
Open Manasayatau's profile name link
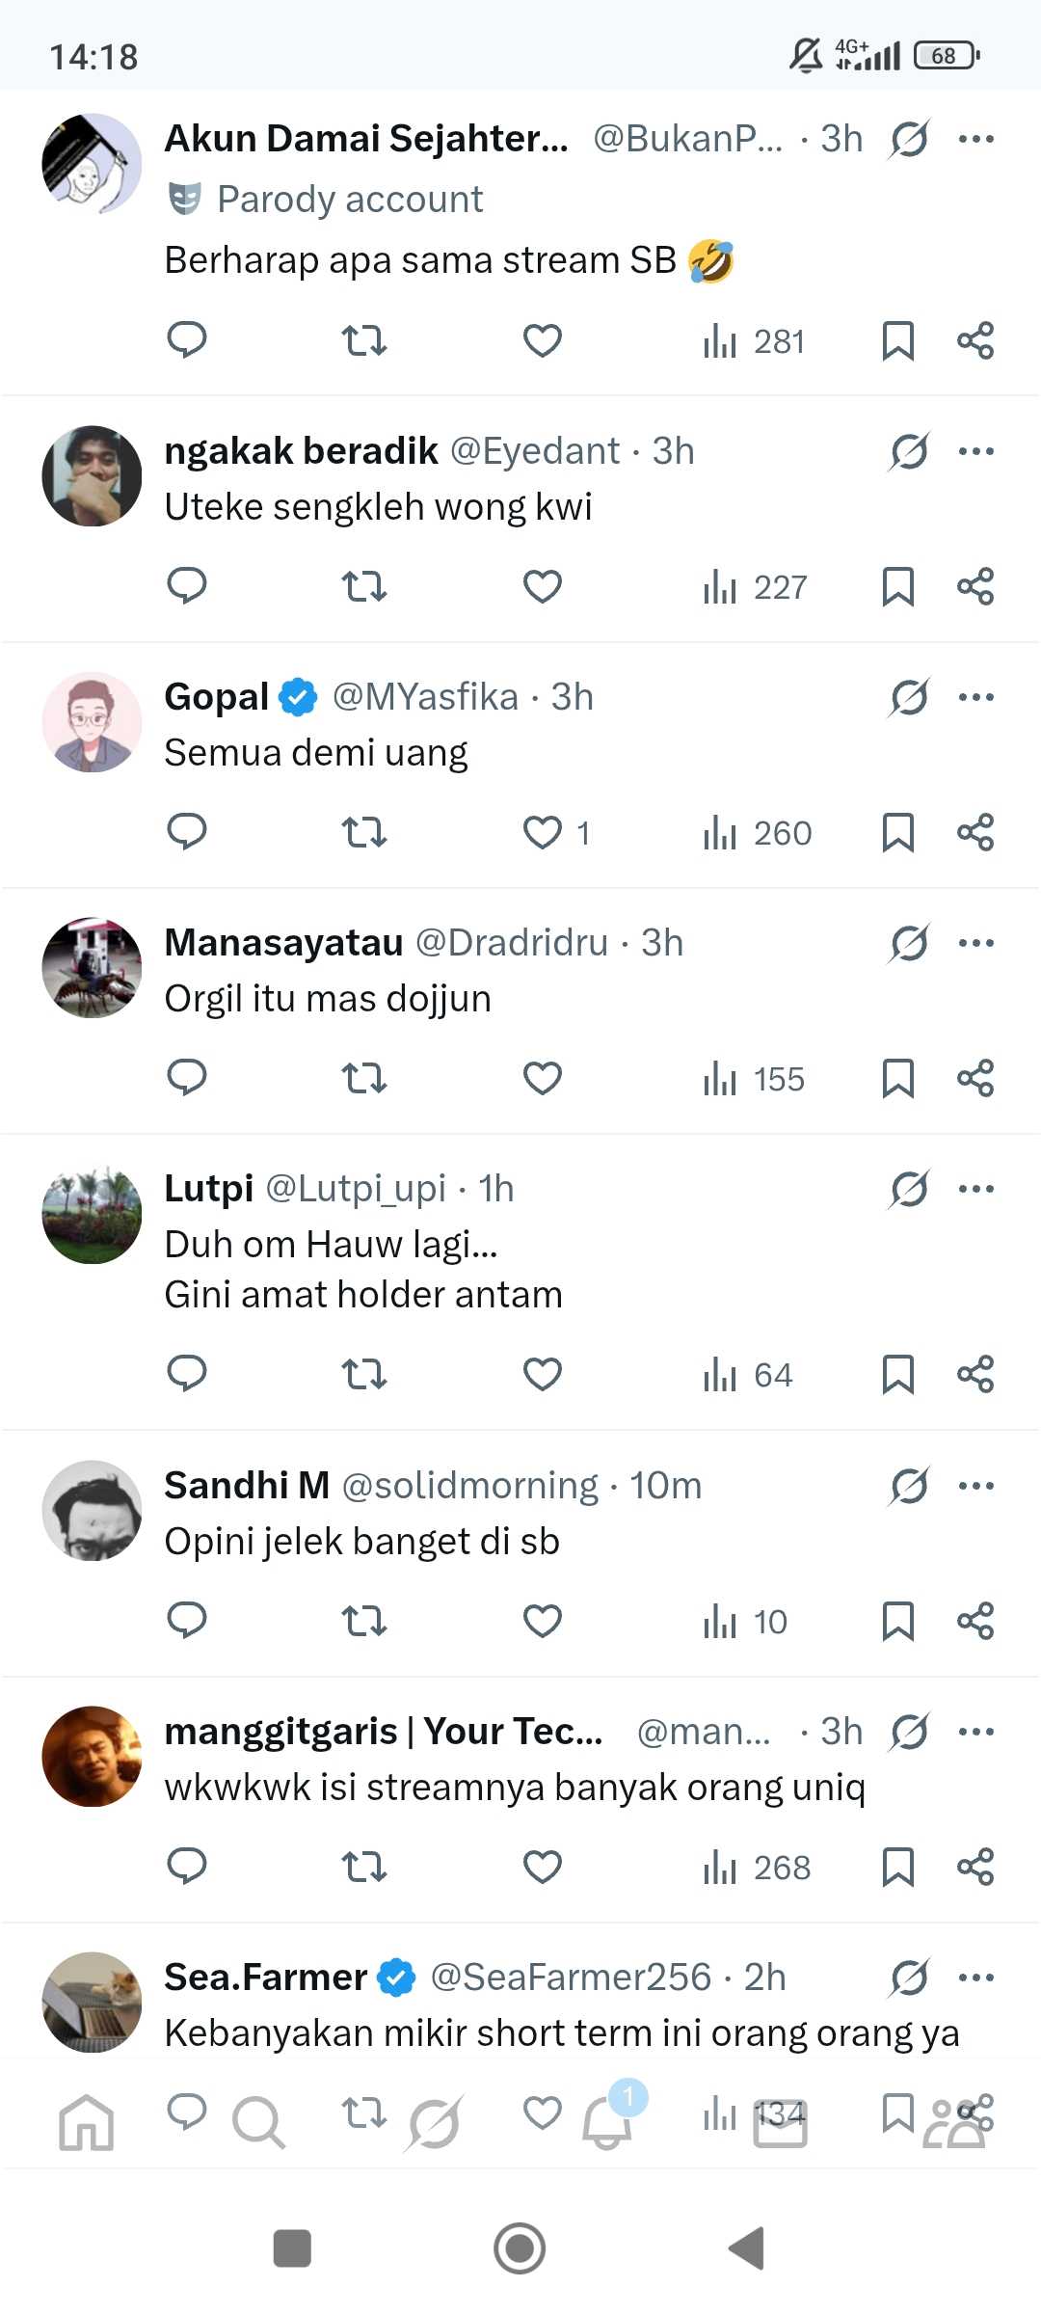point(283,943)
